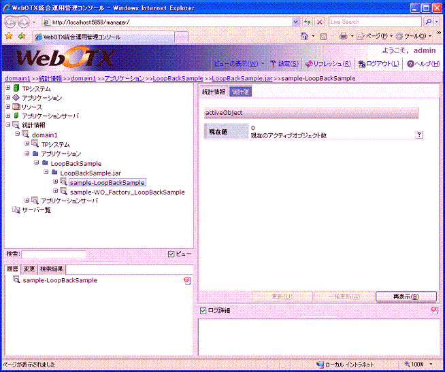Click the help question mark beside activeObject description
Viewport: 445px width, 372px height.
(419, 135)
